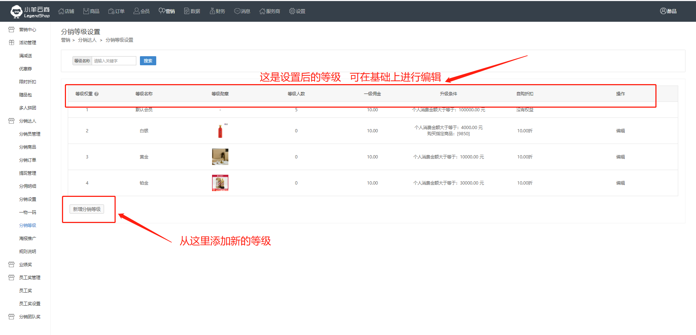Click the 财务 finance icon

[212, 11]
